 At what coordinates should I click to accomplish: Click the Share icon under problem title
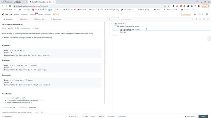click(34, 28)
